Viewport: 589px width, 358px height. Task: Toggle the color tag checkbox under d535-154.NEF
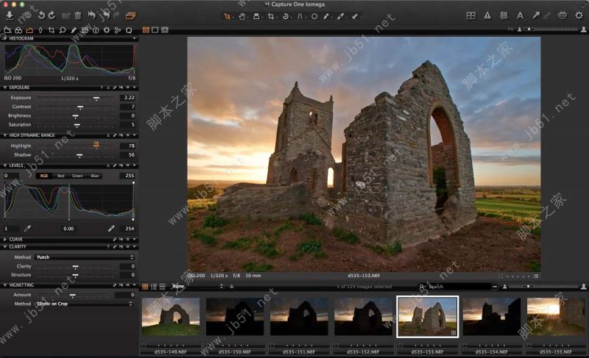465,346
